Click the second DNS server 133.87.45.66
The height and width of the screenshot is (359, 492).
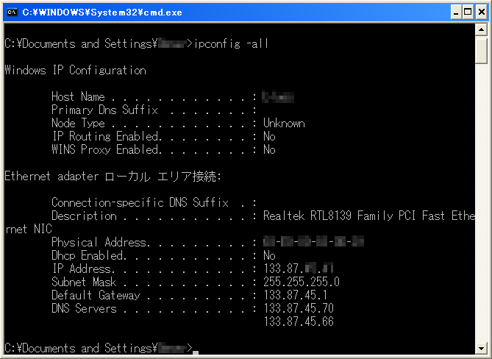click(299, 321)
